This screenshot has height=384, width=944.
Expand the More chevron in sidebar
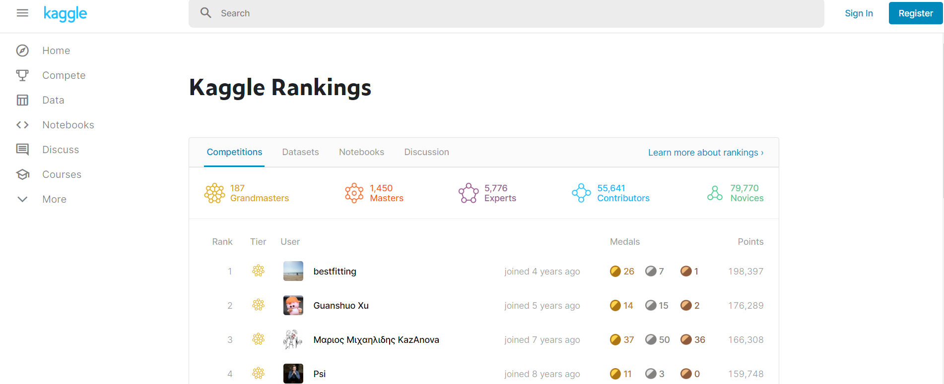pos(22,199)
